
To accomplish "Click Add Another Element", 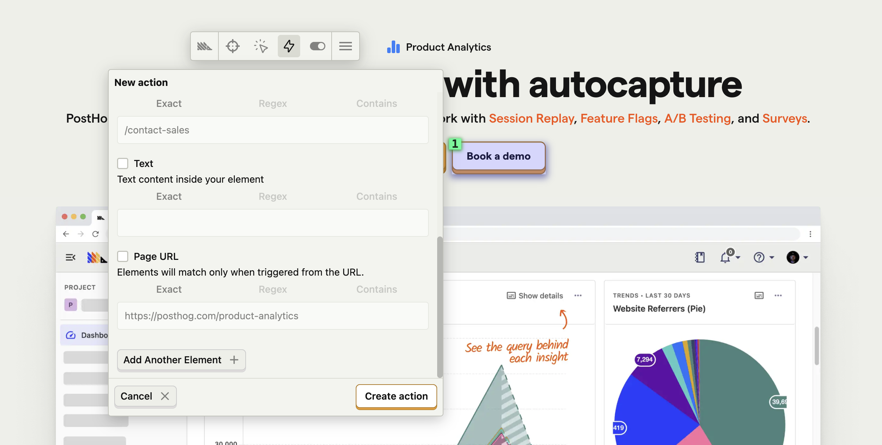I will pos(181,360).
